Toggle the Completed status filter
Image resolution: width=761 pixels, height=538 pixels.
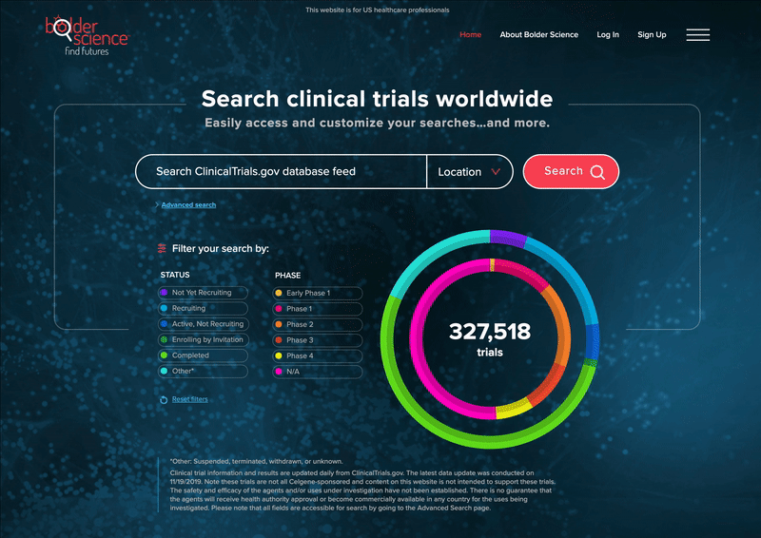coord(203,355)
